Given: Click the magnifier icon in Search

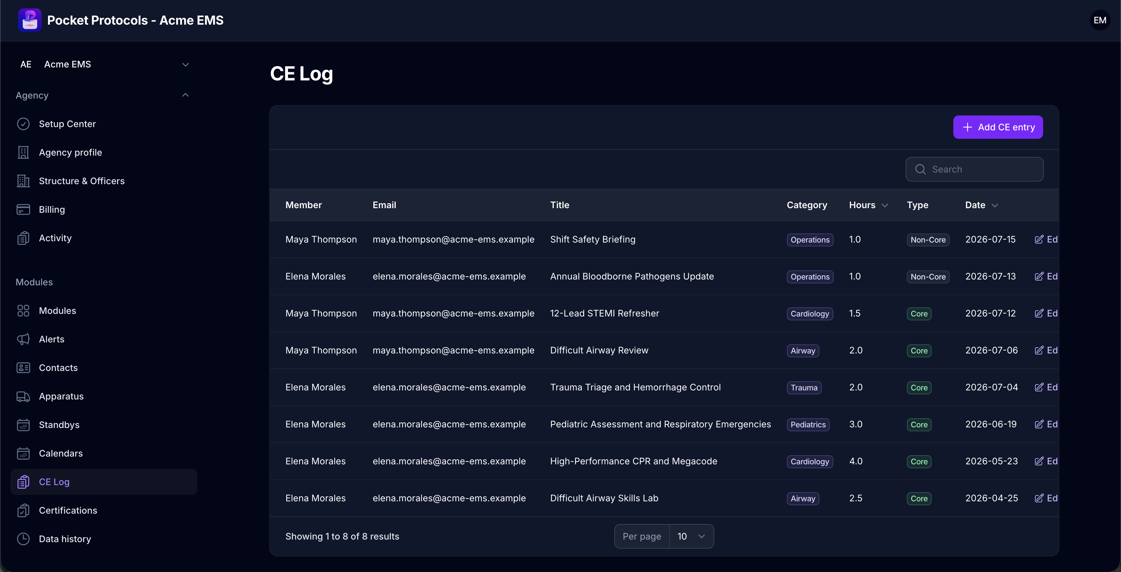Looking at the screenshot, I should pos(921,169).
